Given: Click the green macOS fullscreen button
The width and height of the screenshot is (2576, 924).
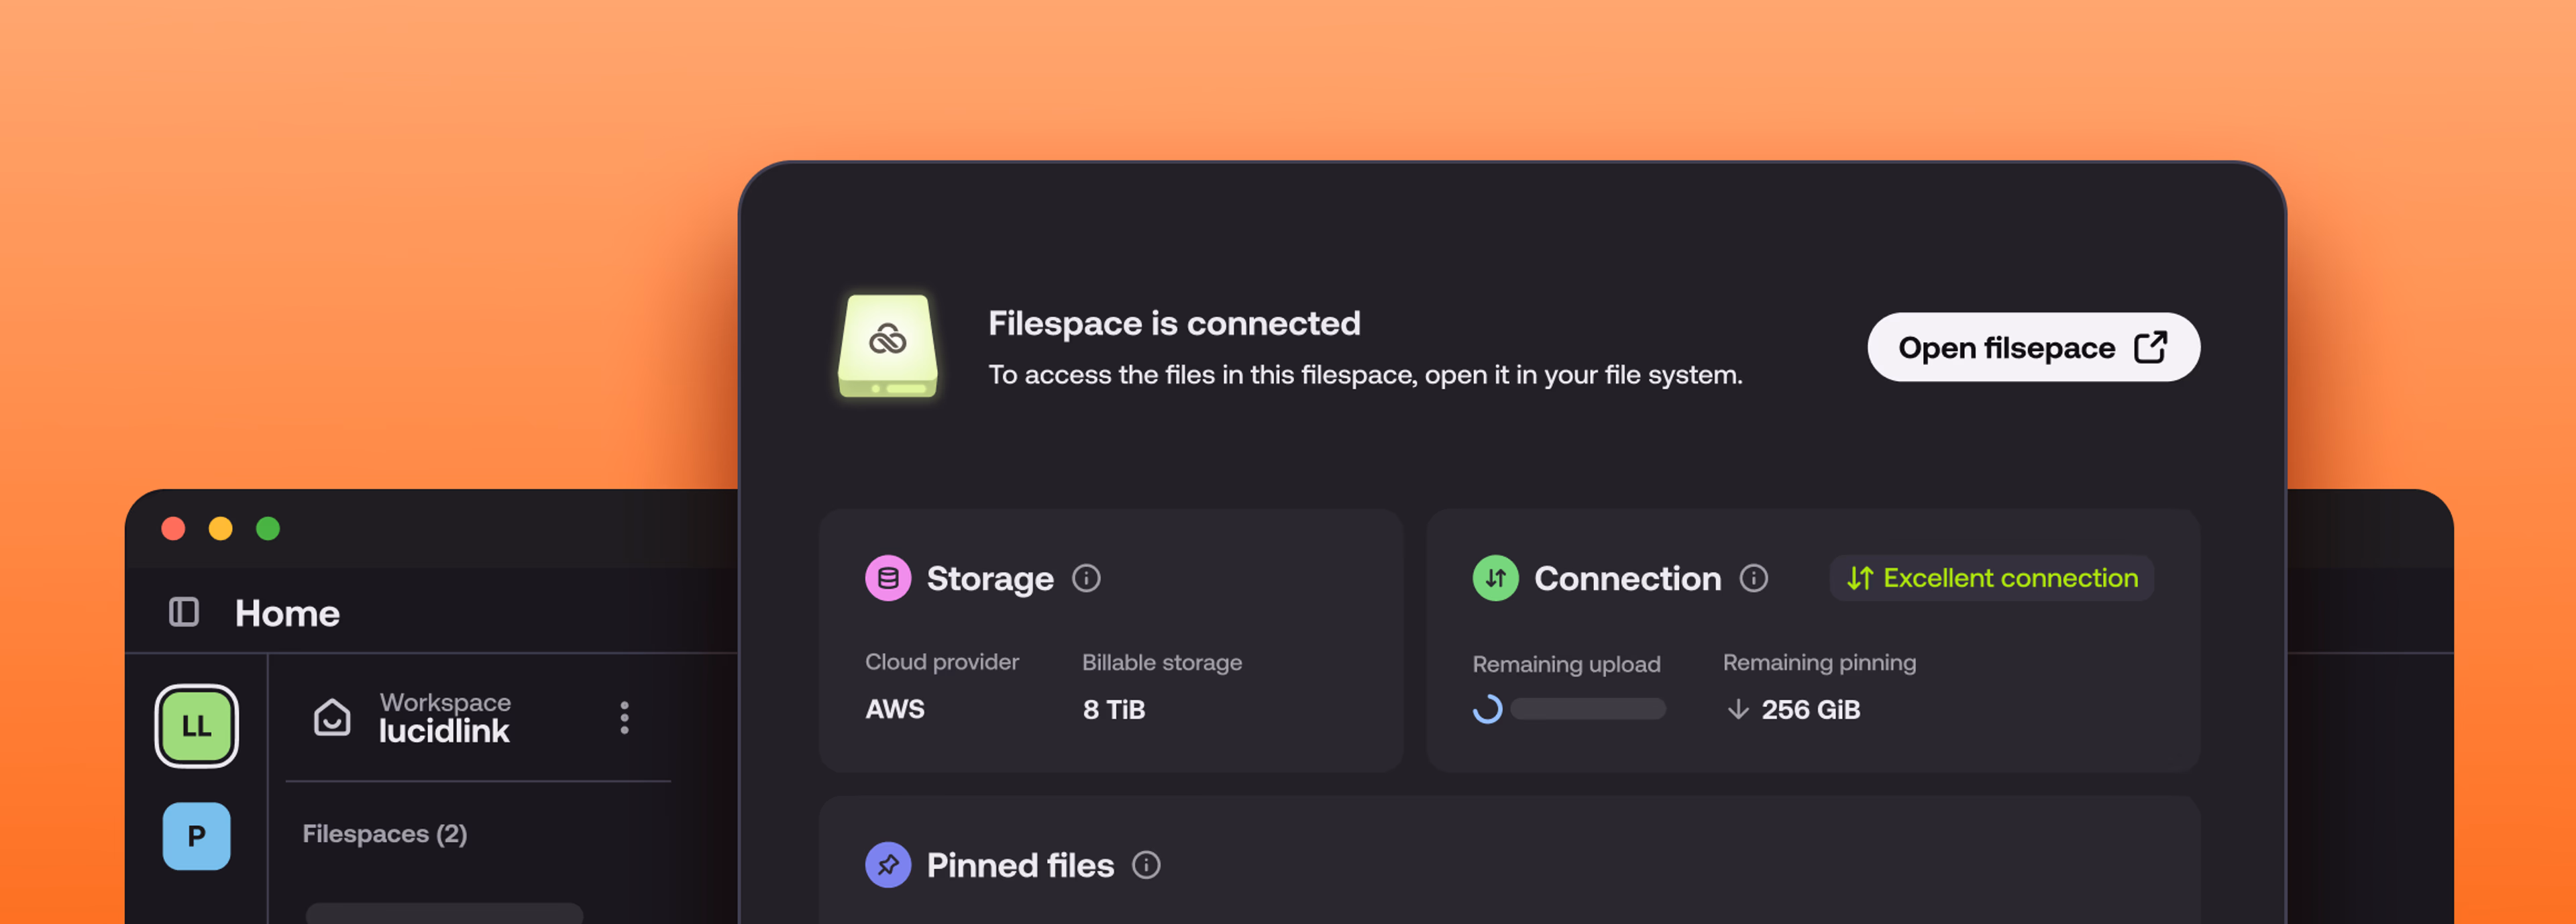Looking at the screenshot, I should [x=267, y=528].
